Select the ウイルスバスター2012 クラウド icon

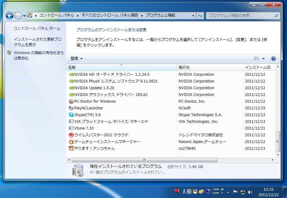point(71,135)
